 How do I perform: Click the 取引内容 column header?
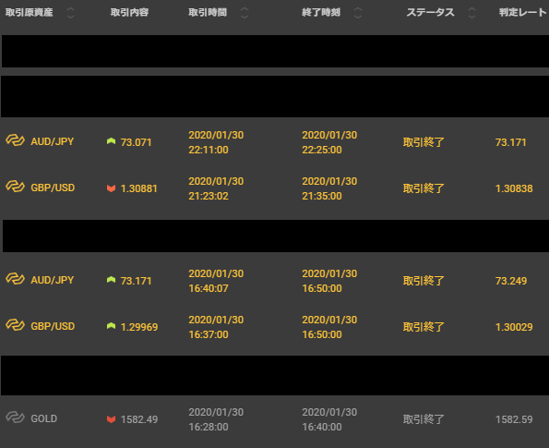coord(129,13)
